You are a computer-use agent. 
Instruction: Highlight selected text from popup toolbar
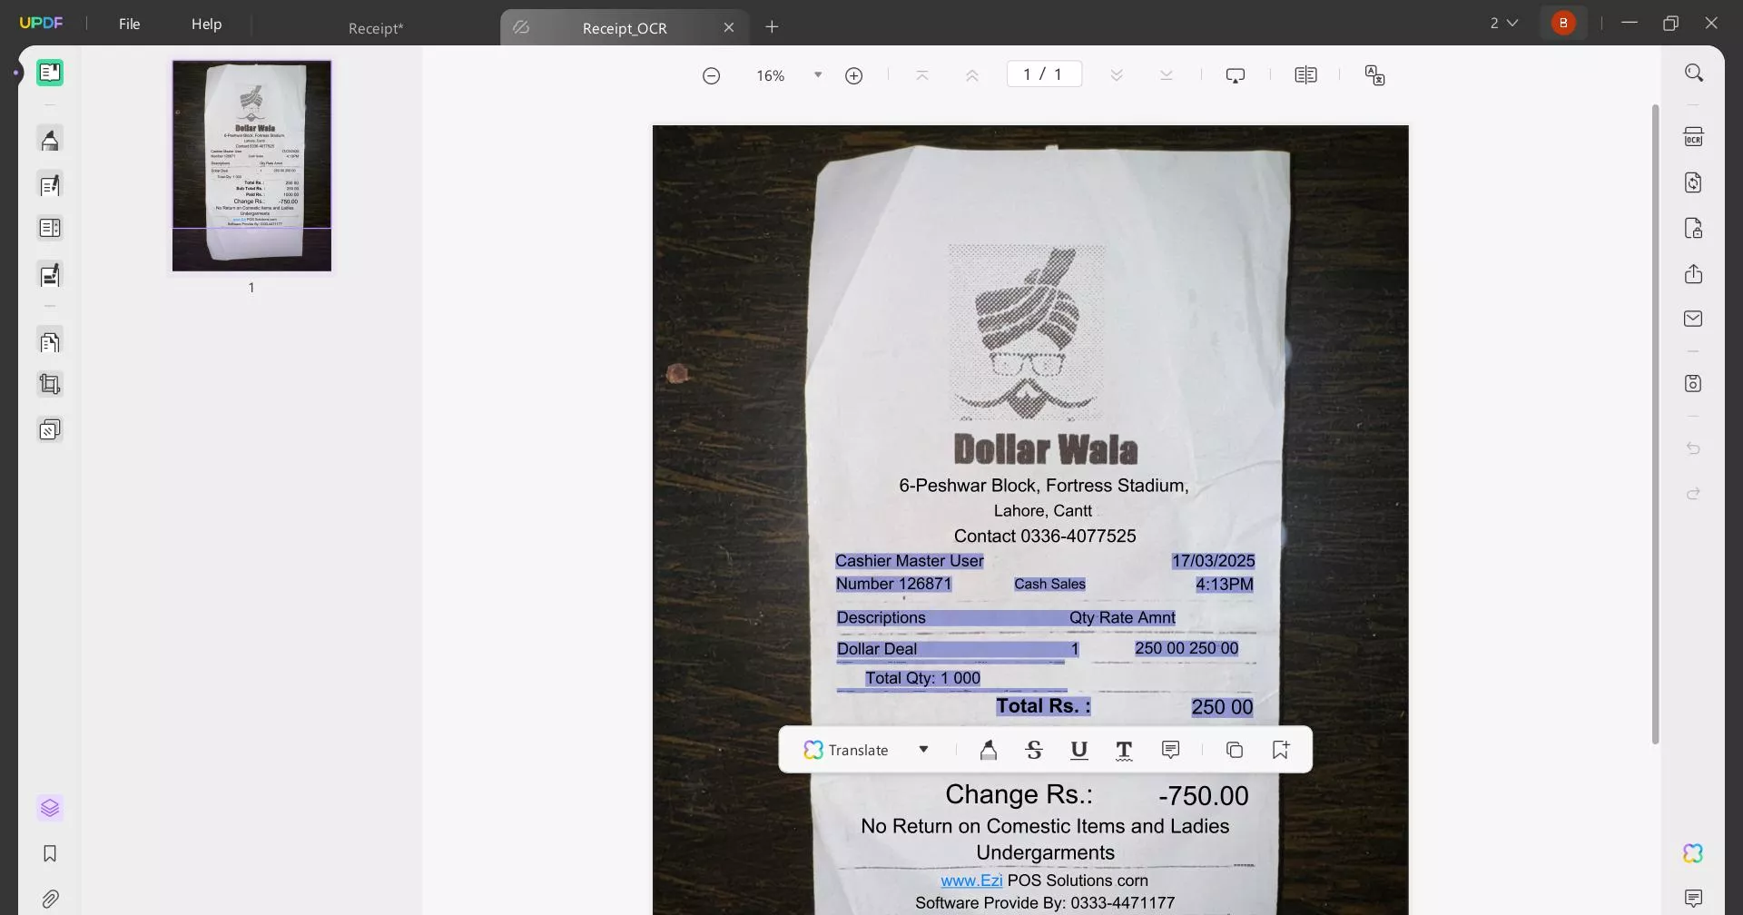tap(989, 750)
